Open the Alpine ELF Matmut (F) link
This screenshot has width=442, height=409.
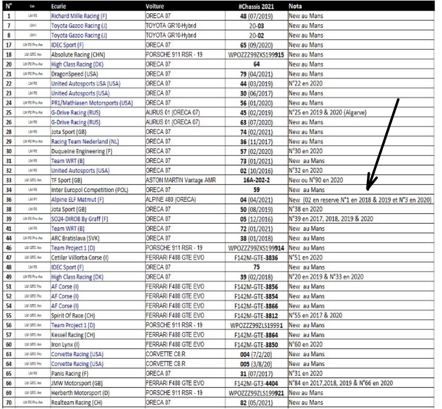[78, 200]
